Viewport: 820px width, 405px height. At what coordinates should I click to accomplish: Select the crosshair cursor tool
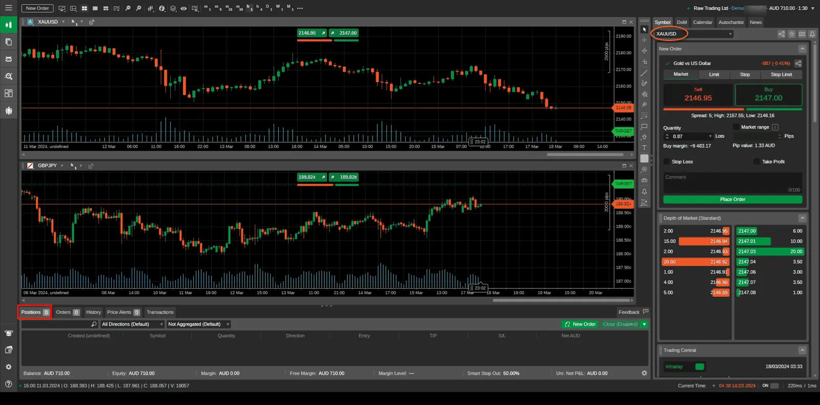pos(644,40)
